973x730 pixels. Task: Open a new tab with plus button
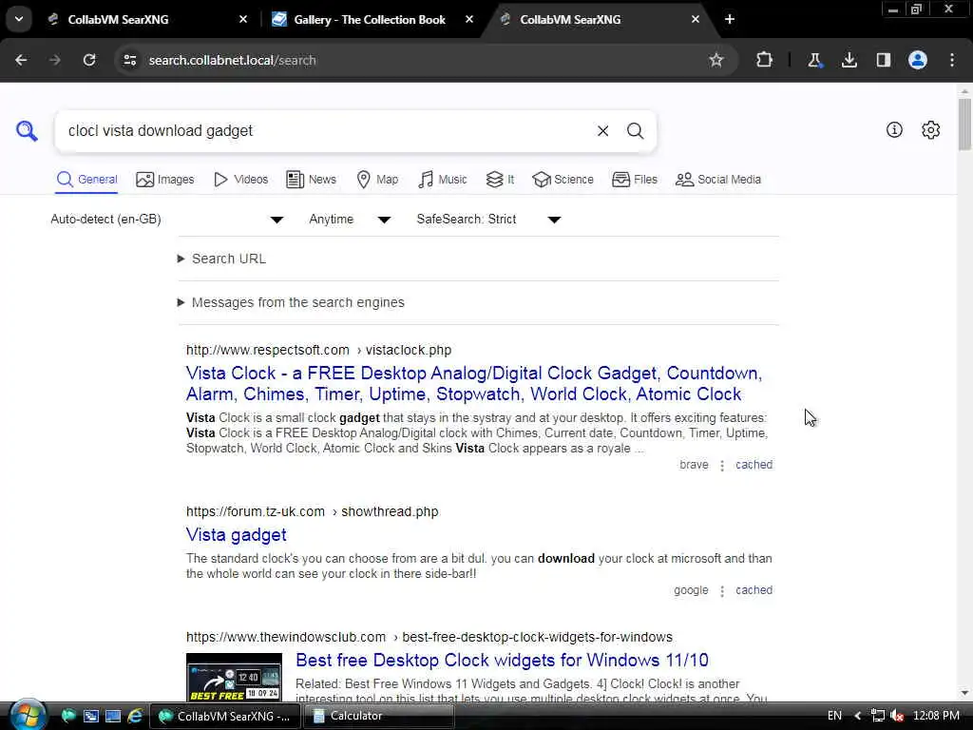click(x=730, y=19)
